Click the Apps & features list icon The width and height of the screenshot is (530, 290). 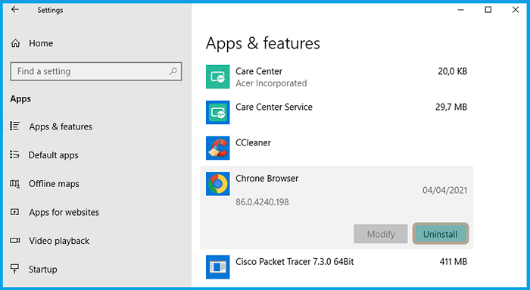pos(14,126)
